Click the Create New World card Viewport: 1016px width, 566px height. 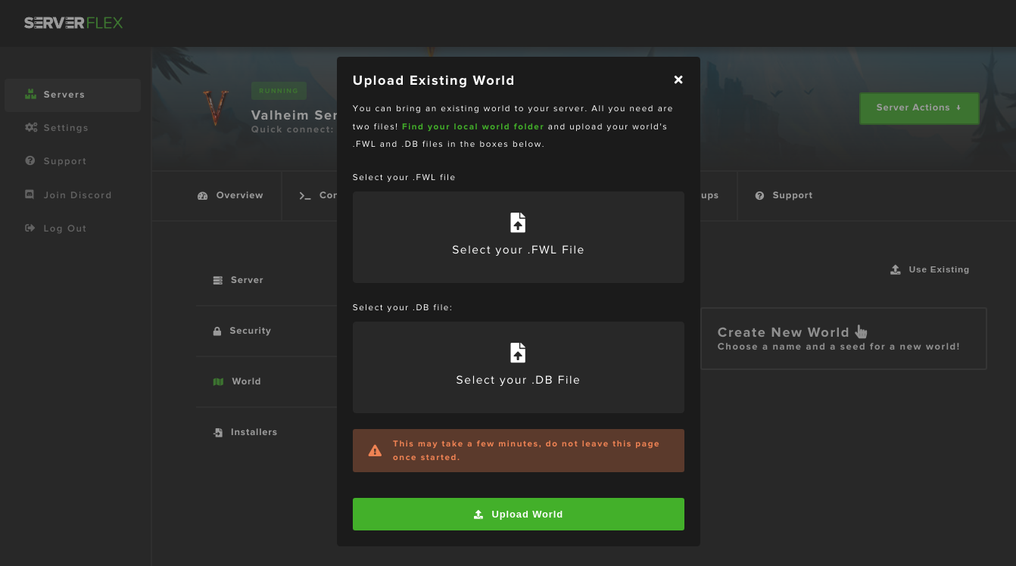tap(843, 338)
